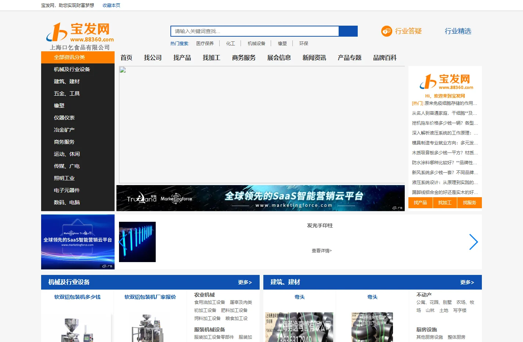Click the 不动产 subcategory heading
The height and width of the screenshot is (342, 523).
coord(424,295)
